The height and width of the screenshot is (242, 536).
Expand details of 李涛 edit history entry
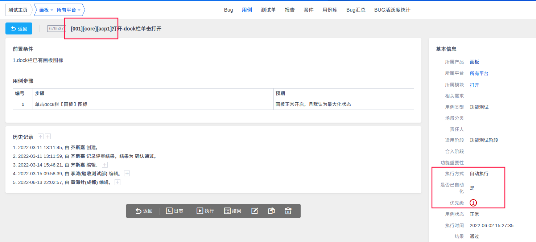127,173
